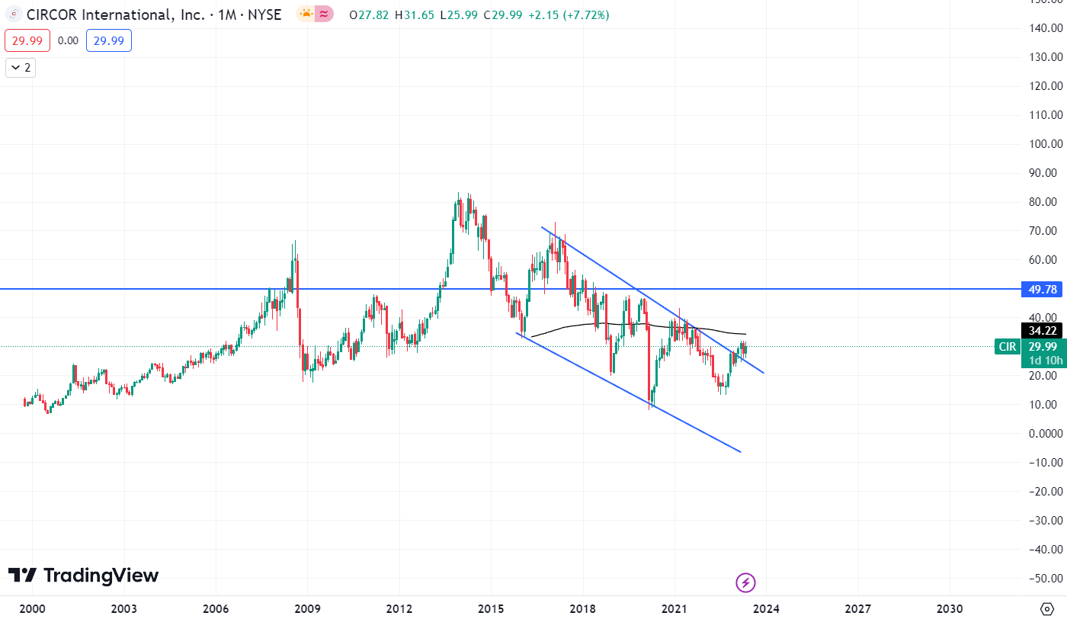Click the +2.15 (+7.72%) change value
The height and width of the screenshot is (619, 1067).
tap(568, 14)
